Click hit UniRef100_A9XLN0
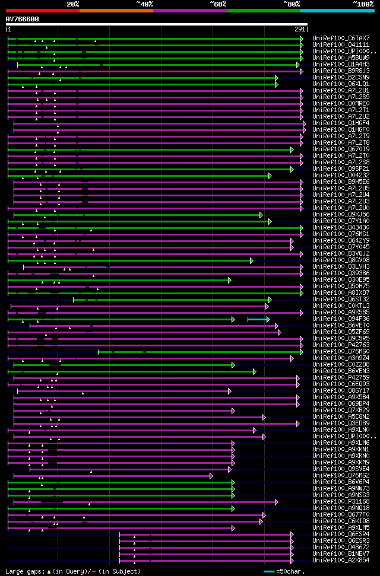The image size is (380, 576). point(341,430)
